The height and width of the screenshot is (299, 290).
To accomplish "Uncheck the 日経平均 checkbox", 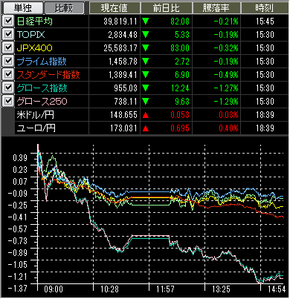I will pos(8,21).
